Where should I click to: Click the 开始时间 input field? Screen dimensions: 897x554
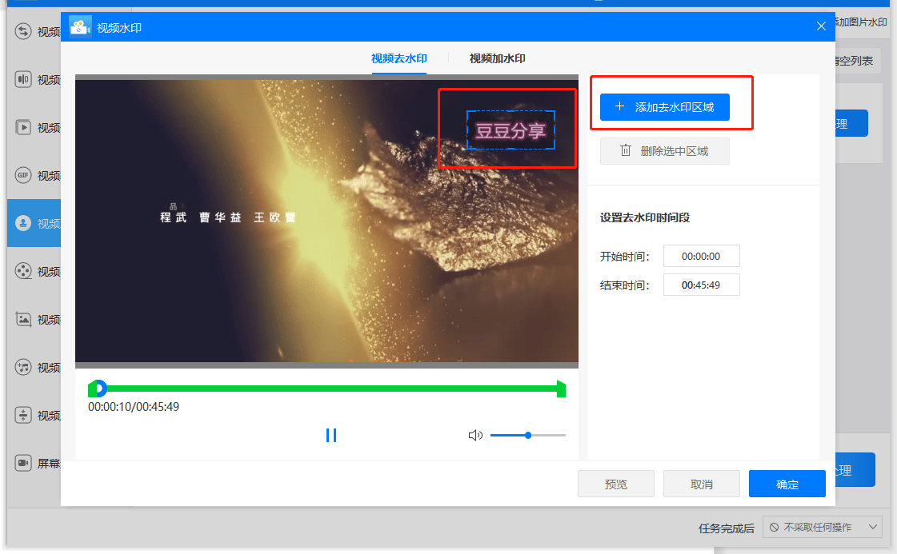click(701, 256)
